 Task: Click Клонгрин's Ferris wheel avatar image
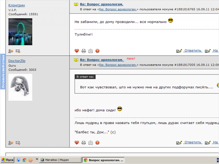[20, 32]
